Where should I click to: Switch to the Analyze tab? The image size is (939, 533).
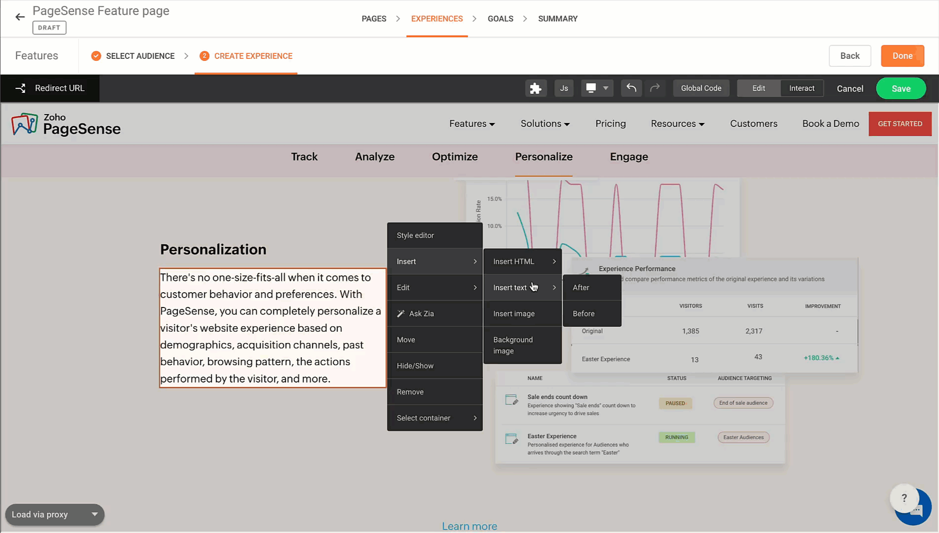[375, 157]
